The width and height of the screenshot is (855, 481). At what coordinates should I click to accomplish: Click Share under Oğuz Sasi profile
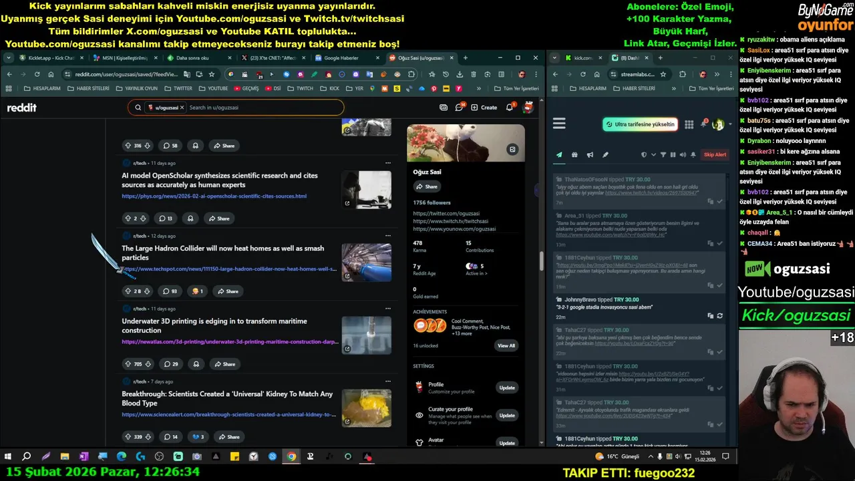[426, 186]
